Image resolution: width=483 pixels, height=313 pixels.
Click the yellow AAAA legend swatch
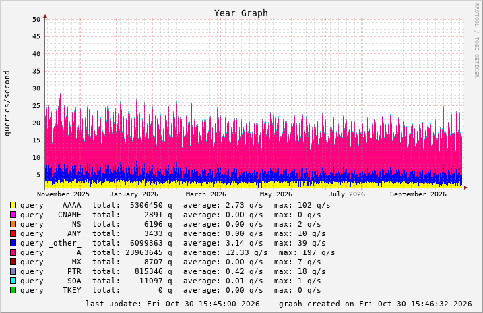coord(13,205)
